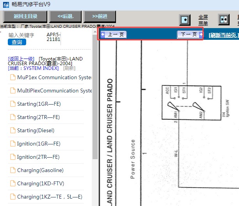Go forward with the >>前进 button
This screenshot has height=206, width=239.
click(100, 16)
